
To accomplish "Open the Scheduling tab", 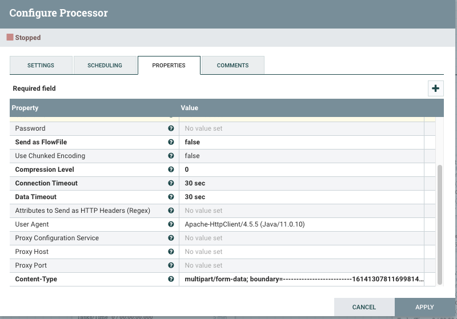I will tap(105, 66).
